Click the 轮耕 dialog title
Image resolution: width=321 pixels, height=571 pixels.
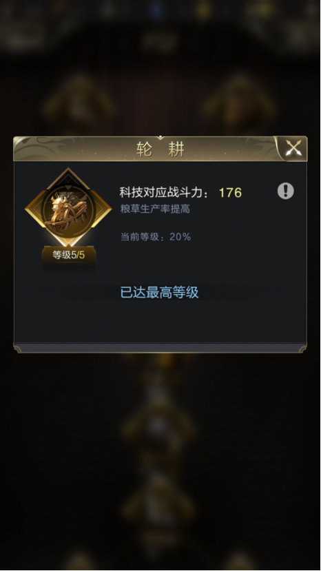coord(160,149)
